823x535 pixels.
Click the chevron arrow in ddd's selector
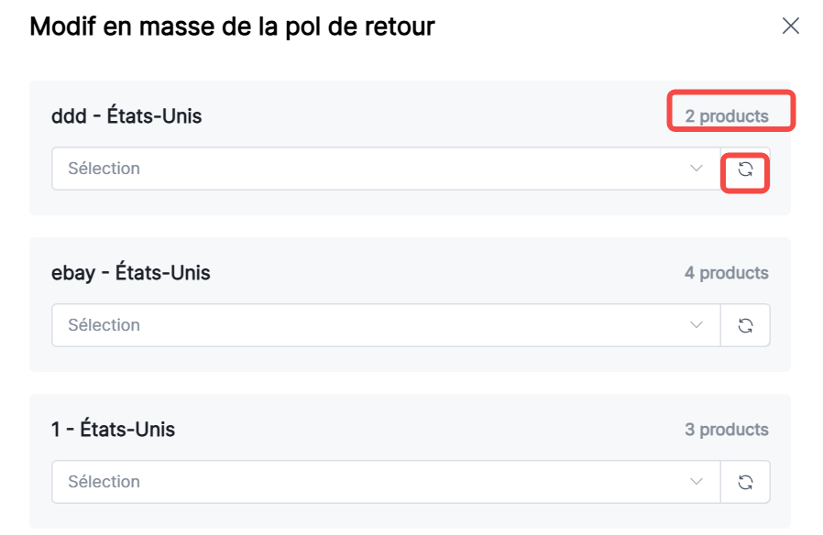pos(697,169)
